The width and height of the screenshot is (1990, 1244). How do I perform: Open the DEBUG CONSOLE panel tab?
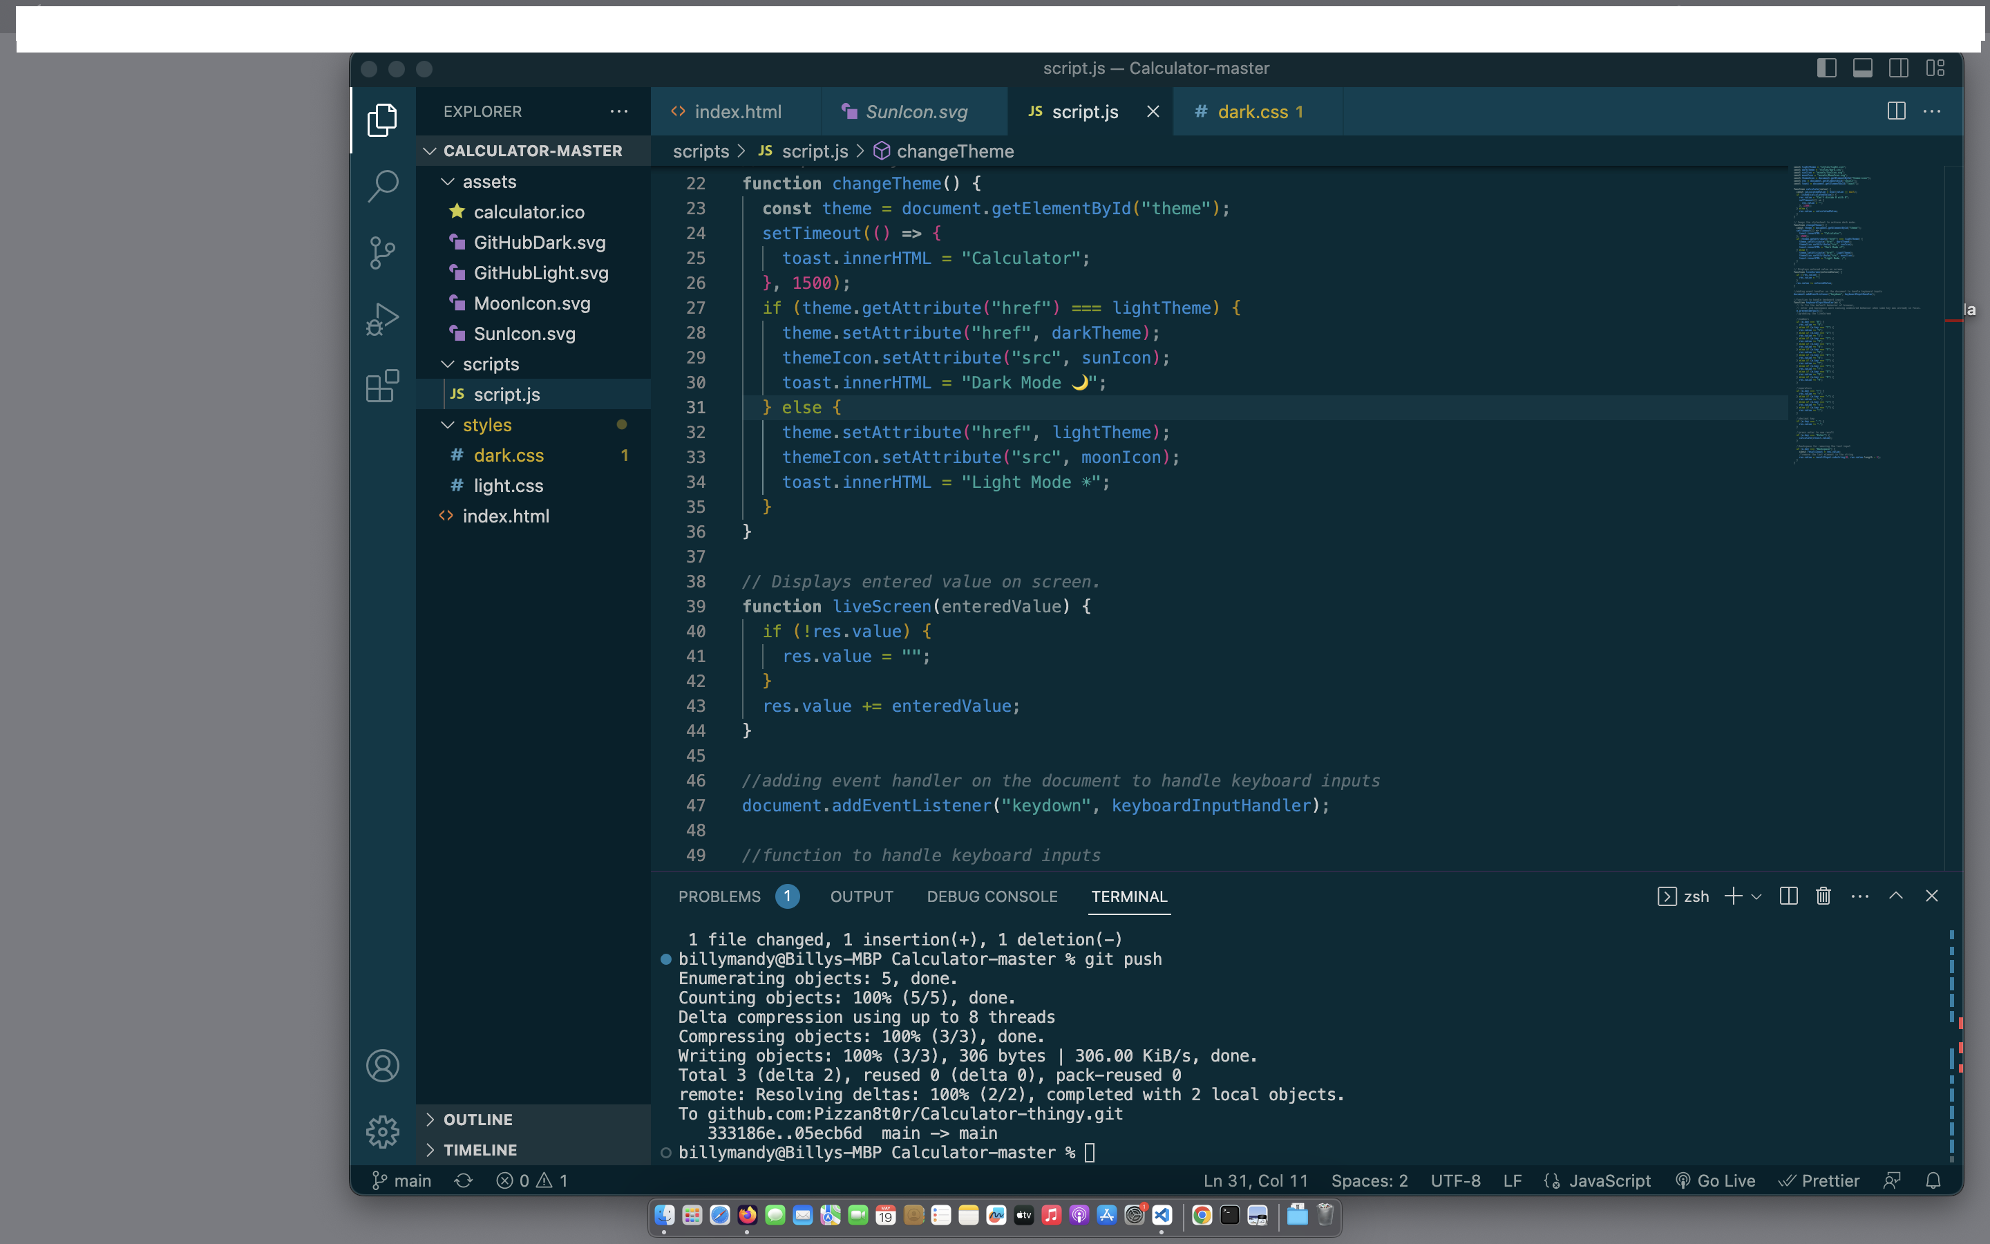click(x=992, y=896)
